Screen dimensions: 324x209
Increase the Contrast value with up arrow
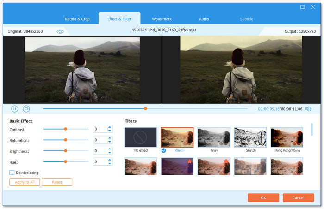pos(110,127)
